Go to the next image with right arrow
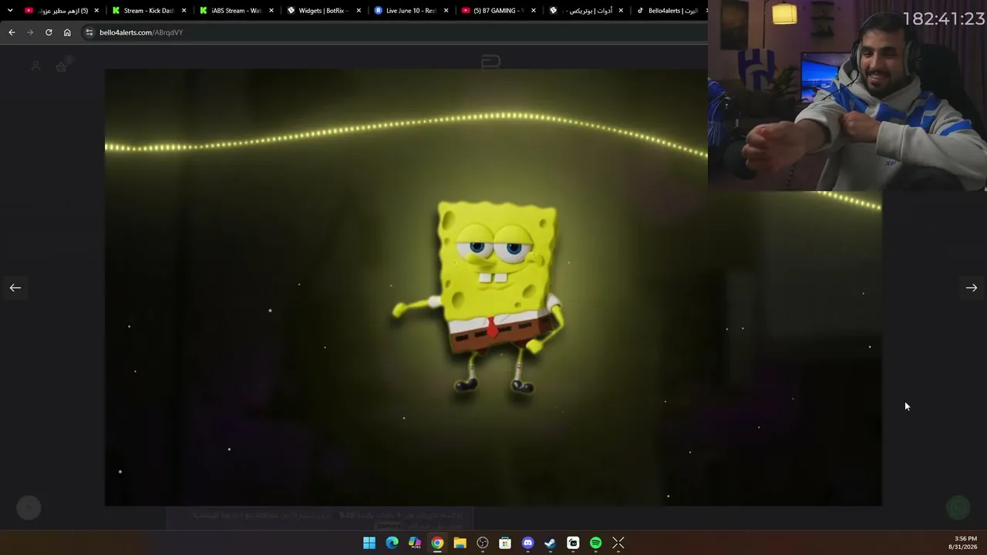Image resolution: width=987 pixels, height=555 pixels. click(x=972, y=288)
